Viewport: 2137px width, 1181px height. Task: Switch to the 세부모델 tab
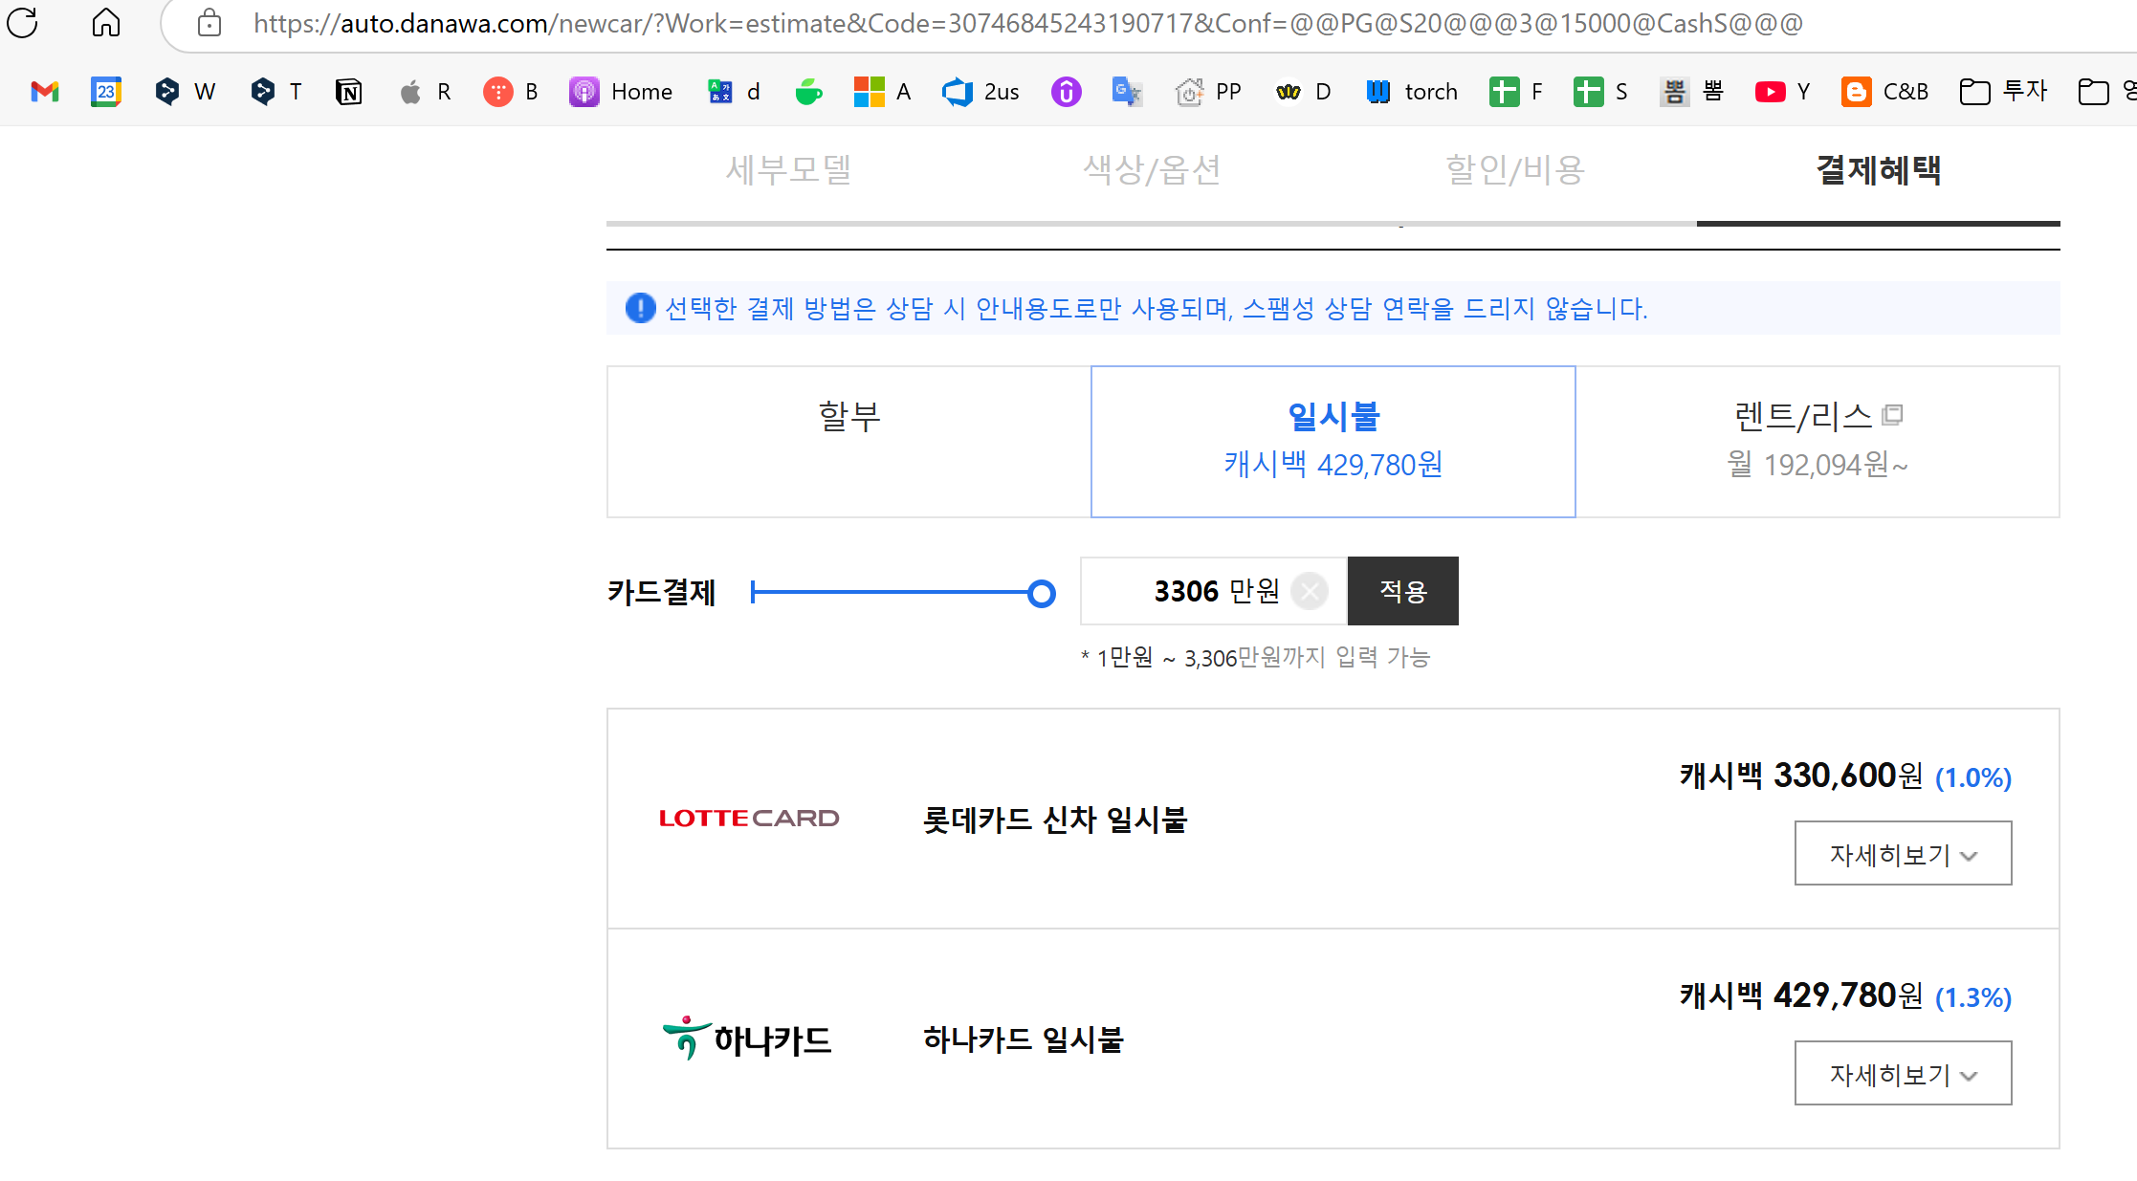(x=788, y=170)
